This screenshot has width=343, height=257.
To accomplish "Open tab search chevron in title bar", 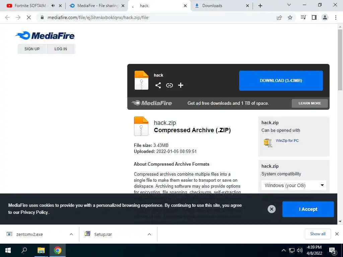I will [289, 5].
